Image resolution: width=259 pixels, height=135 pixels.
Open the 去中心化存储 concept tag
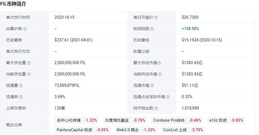click(77, 120)
